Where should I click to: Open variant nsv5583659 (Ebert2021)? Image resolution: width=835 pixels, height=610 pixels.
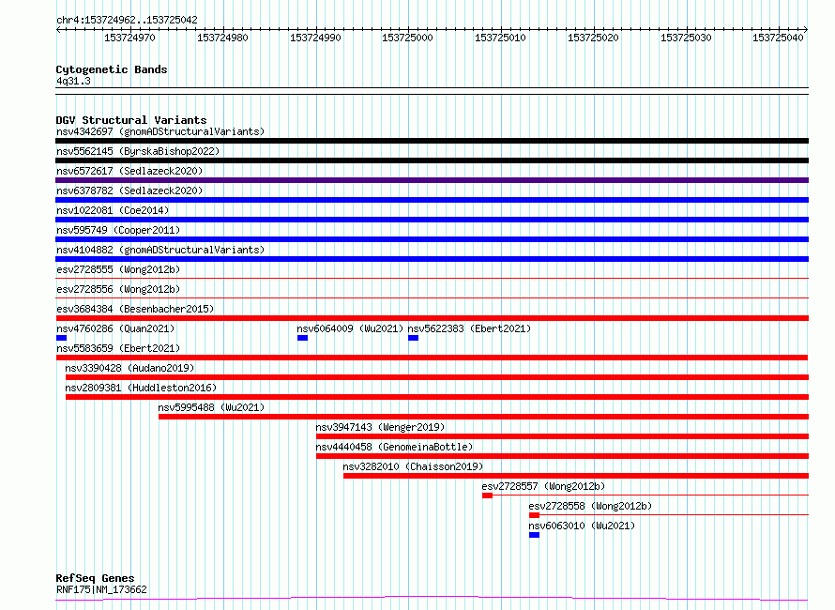click(x=118, y=348)
